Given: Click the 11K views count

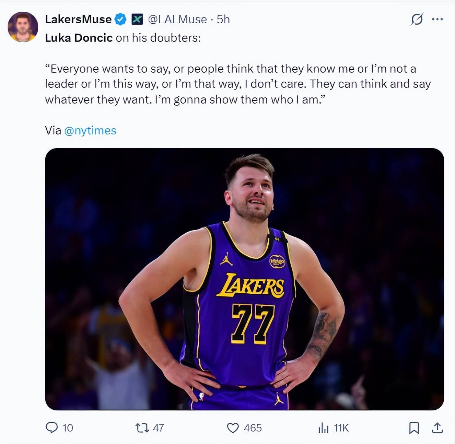Looking at the screenshot, I should coord(341,428).
